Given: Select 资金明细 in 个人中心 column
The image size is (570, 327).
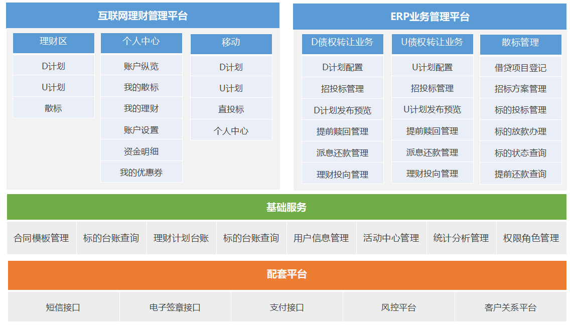Looking at the screenshot, I should click(x=141, y=151).
